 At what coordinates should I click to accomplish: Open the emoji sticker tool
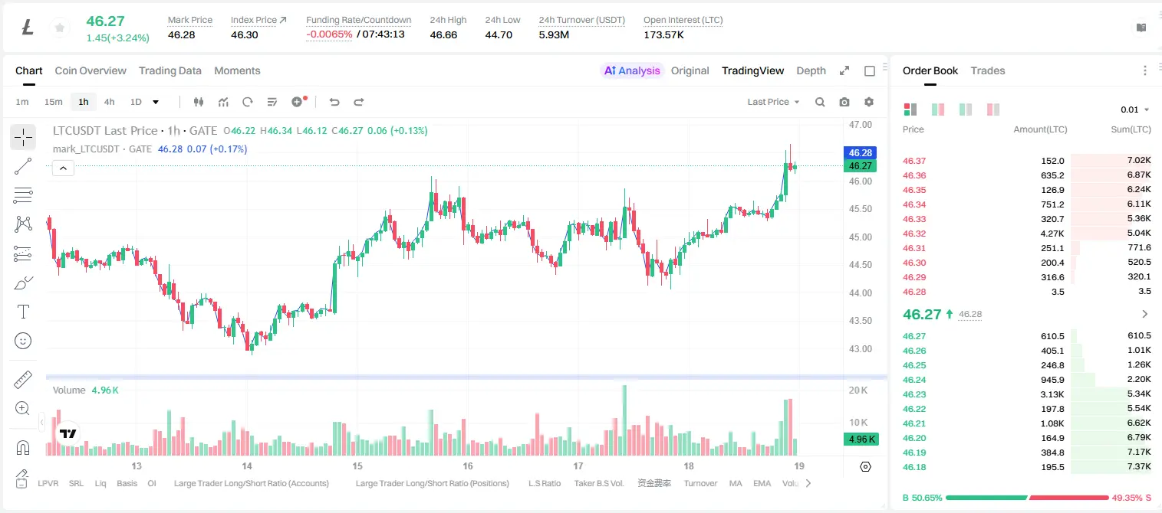[23, 341]
